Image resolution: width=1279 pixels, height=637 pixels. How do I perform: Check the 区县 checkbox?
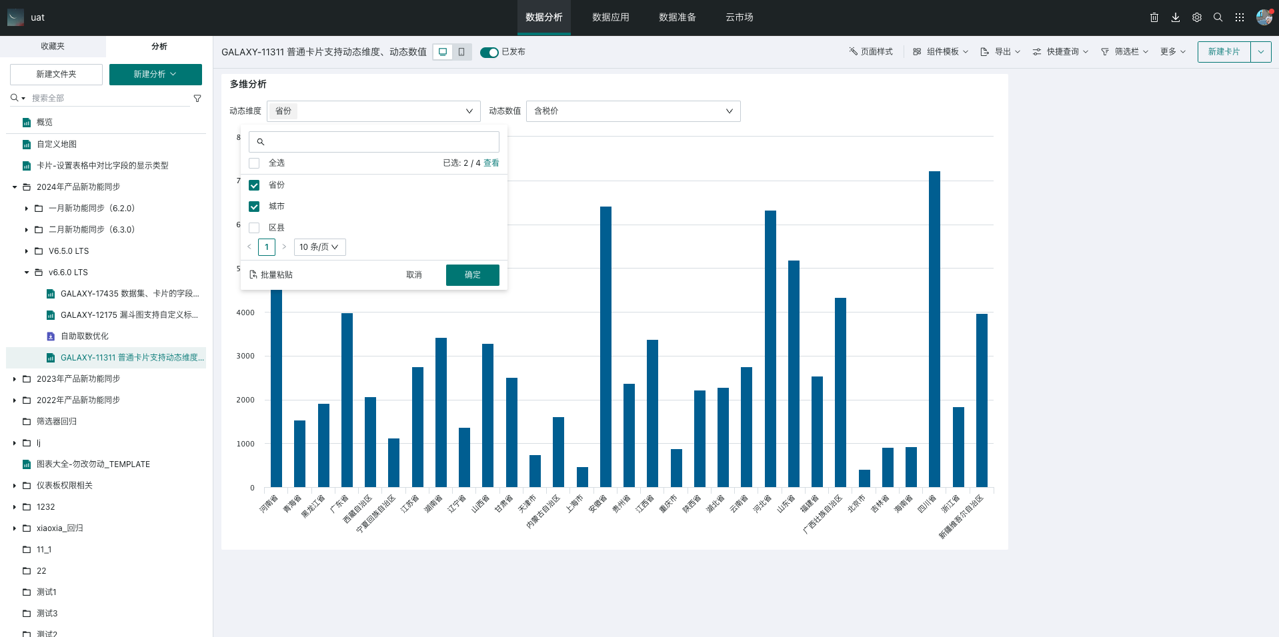254,228
